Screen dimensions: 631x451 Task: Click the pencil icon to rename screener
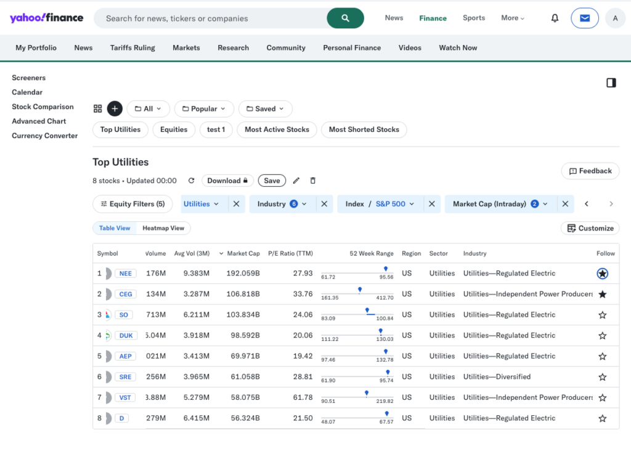coord(296,181)
